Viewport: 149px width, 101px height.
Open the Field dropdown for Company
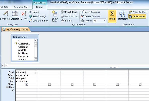pos(36,73)
